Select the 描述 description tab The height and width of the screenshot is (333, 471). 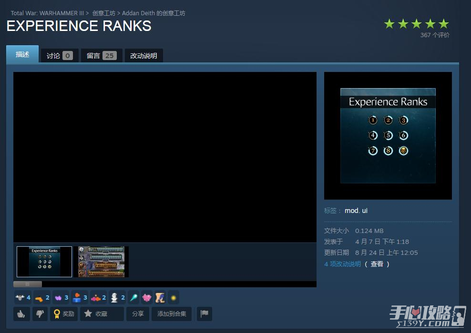click(22, 54)
